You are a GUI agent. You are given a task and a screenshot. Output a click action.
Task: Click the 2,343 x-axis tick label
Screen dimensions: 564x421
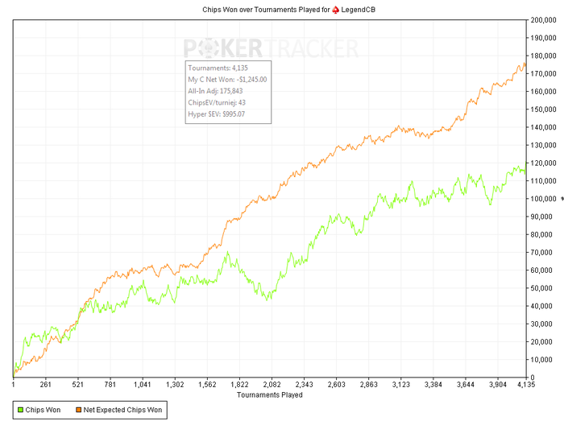click(305, 385)
